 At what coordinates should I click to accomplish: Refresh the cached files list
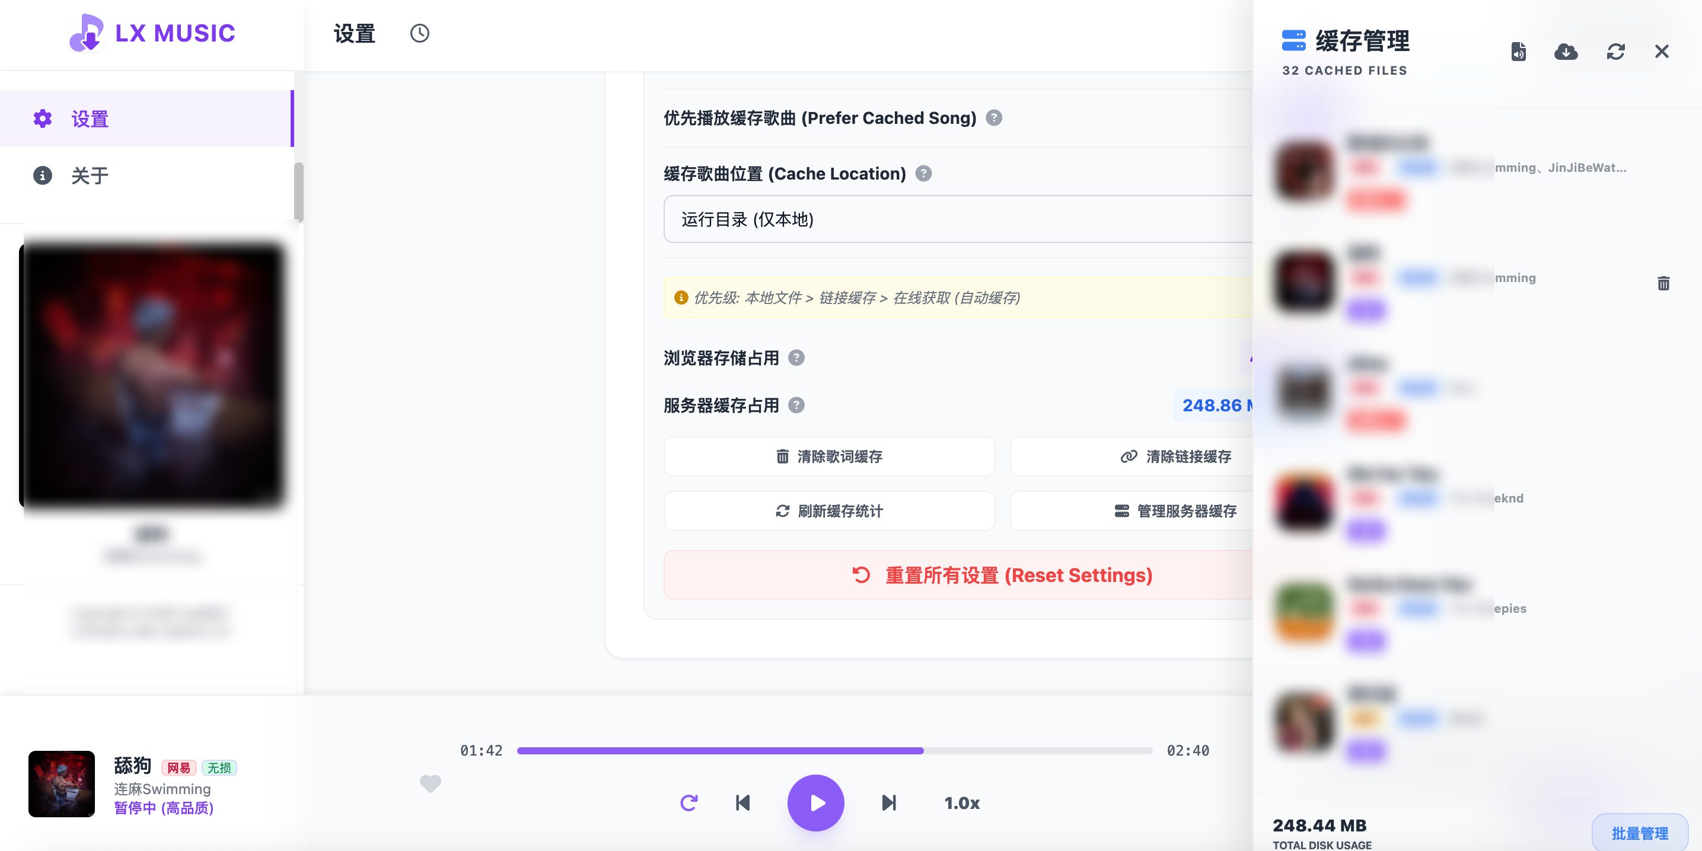tap(1615, 52)
